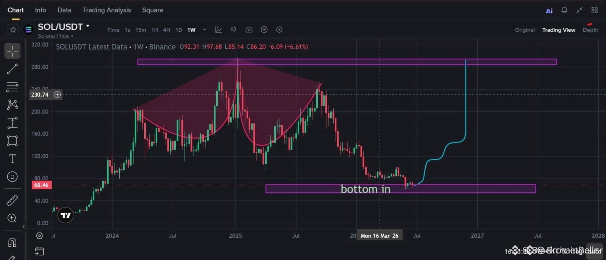Viewport: 606px width, 260px height.
Task: Expand more timeframe options arrow
Action: point(205,29)
